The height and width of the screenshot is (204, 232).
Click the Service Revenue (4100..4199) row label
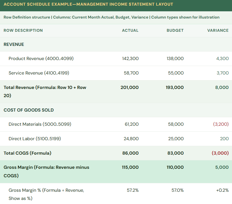39,73
